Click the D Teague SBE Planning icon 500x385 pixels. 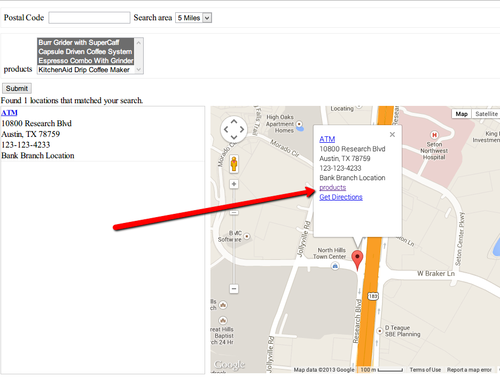(379, 331)
